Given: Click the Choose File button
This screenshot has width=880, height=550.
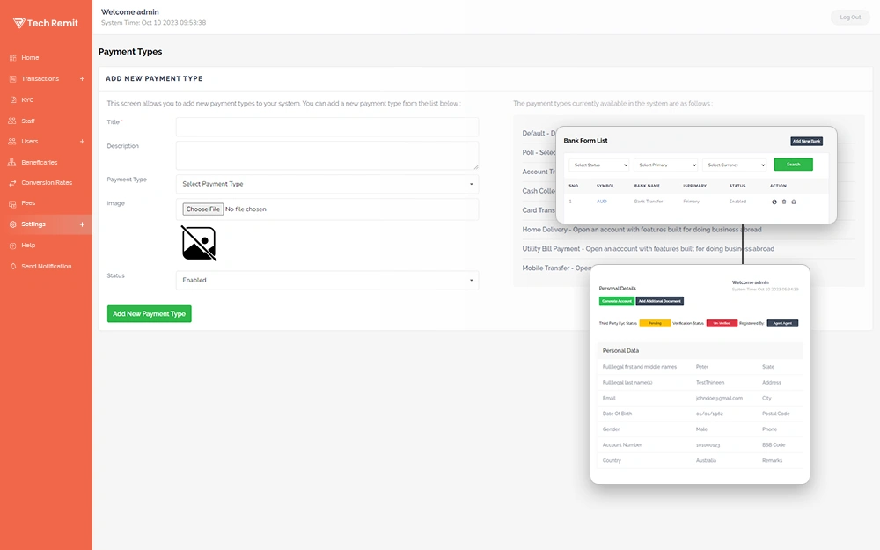Looking at the screenshot, I should pos(203,209).
